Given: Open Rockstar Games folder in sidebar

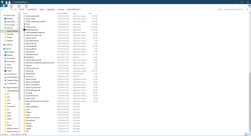Looking at the screenshot, I should (12, 131).
